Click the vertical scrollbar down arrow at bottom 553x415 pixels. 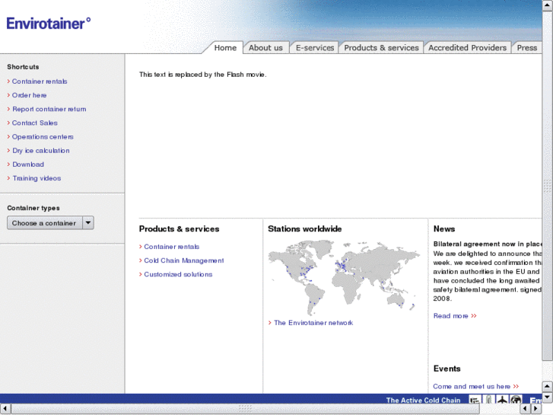[x=548, y=397]
